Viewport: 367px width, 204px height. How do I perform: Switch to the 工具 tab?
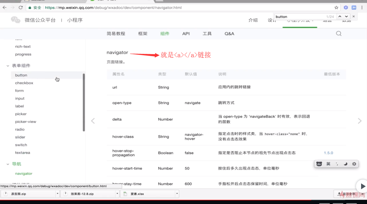click(x=207, y=33)
